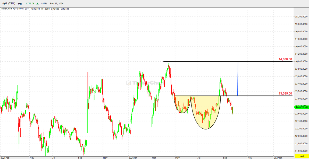Select the 13,085.00 neckline level label
This screenshot has height=159, width=309.
tap(285, 93)
